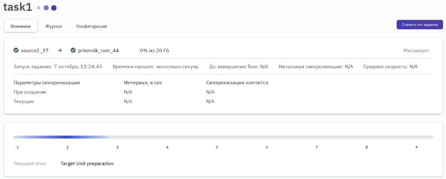Click the Мигрирует status label
The image size is (446, 179).
416,51
